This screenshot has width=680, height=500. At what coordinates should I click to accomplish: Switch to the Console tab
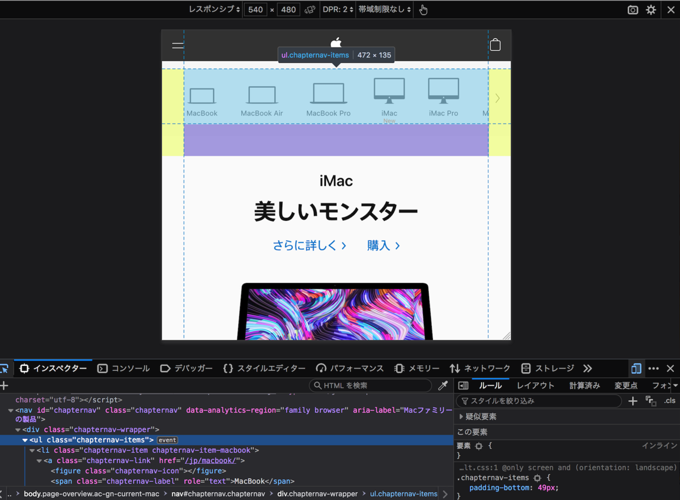pos(124,368)
